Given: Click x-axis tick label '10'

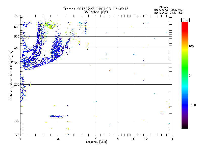Looking at the screenshot, I should pyautogui.click(x=146, y=139).
